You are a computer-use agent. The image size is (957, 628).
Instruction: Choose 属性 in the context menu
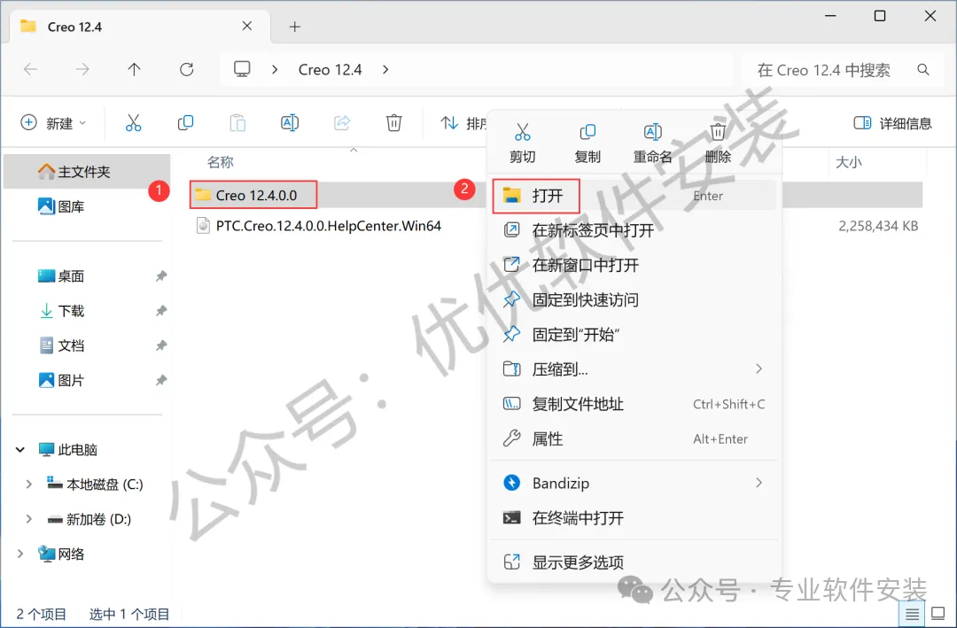634,438
